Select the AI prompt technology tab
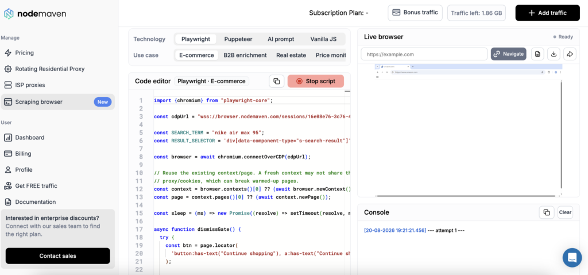This screenshot has width=588, height=275. (281, 39)
